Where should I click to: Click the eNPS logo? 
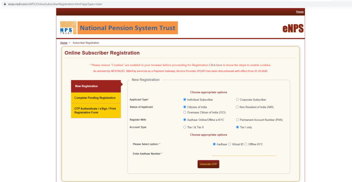pyautogui.click(x=293, y=29)
